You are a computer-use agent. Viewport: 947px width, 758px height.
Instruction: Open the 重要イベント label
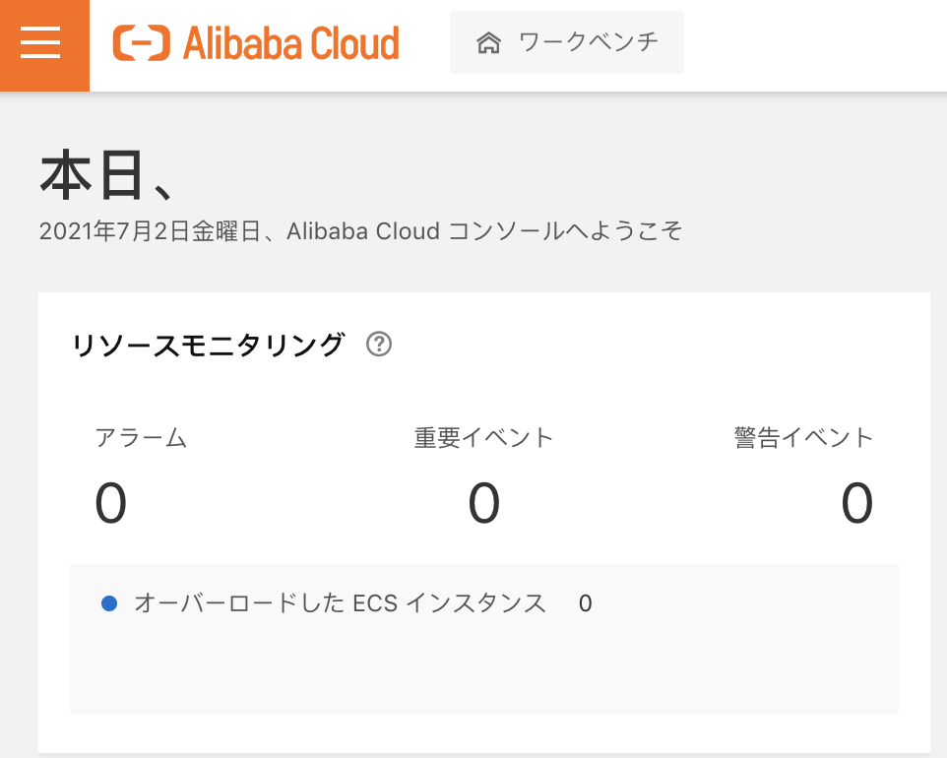click(483, 438)
